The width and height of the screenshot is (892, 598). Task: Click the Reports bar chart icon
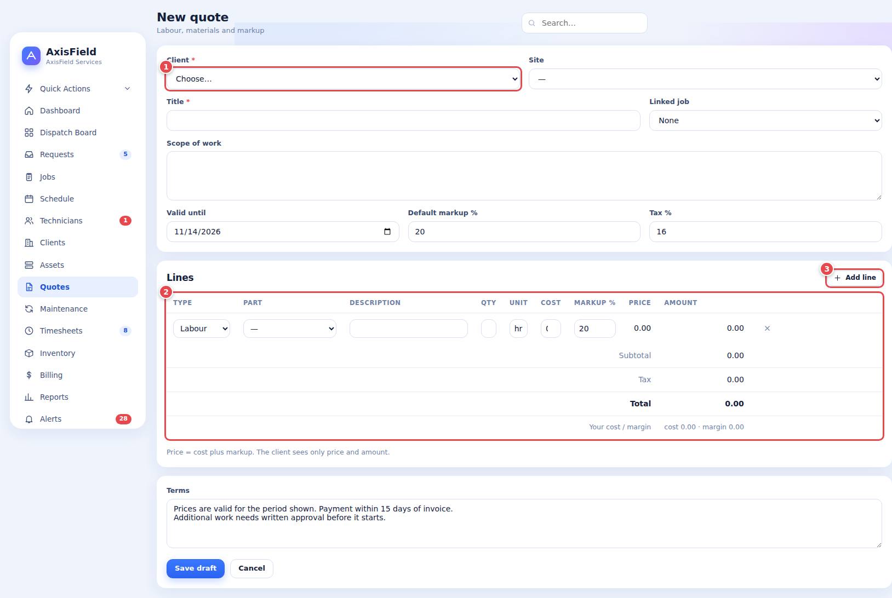tap(29, 397)
